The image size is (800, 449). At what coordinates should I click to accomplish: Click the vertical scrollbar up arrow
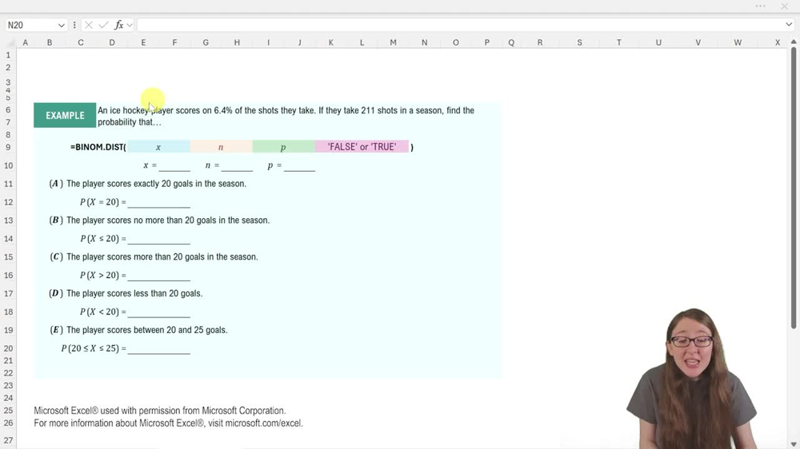point(794,42)
